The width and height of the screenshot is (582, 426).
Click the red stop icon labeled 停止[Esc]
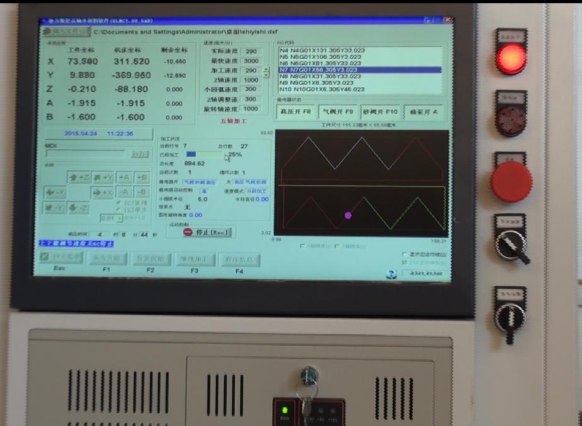pos(188,232)
